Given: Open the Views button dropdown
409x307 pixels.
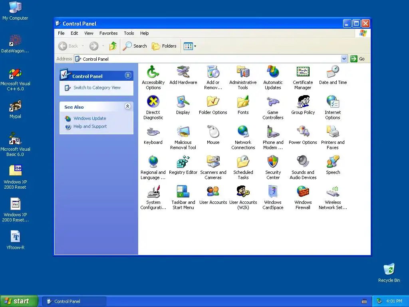Looking at the screenshot, I should click(195, 46).
